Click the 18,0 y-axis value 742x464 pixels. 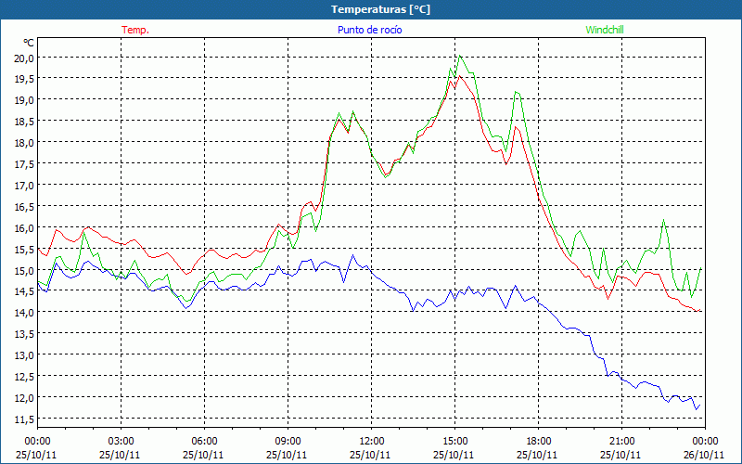pyautogui.click(x=25, y=143)
